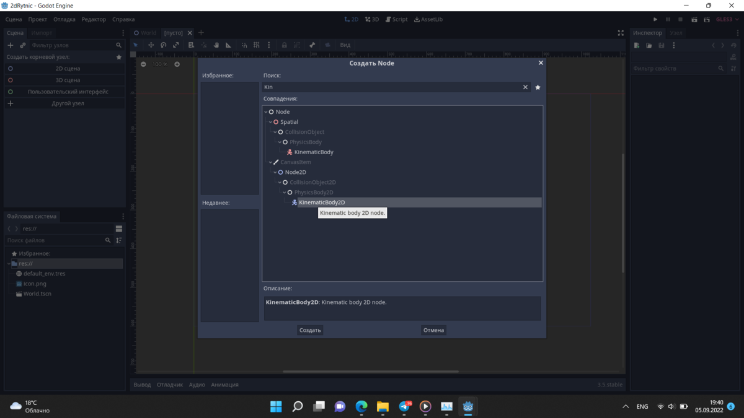Screen dimensions: 744x418
Task: Click the bone skeleton options icon
Action: click(x=312, y=45)
